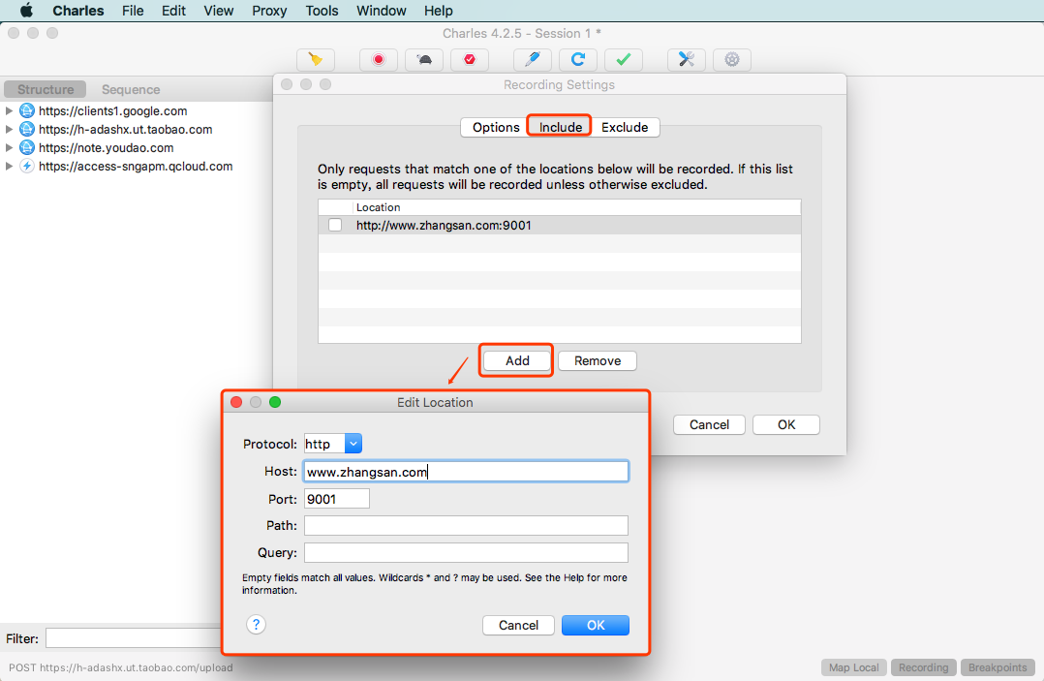
Task: Open the Window menu
Action: [381, 11]
